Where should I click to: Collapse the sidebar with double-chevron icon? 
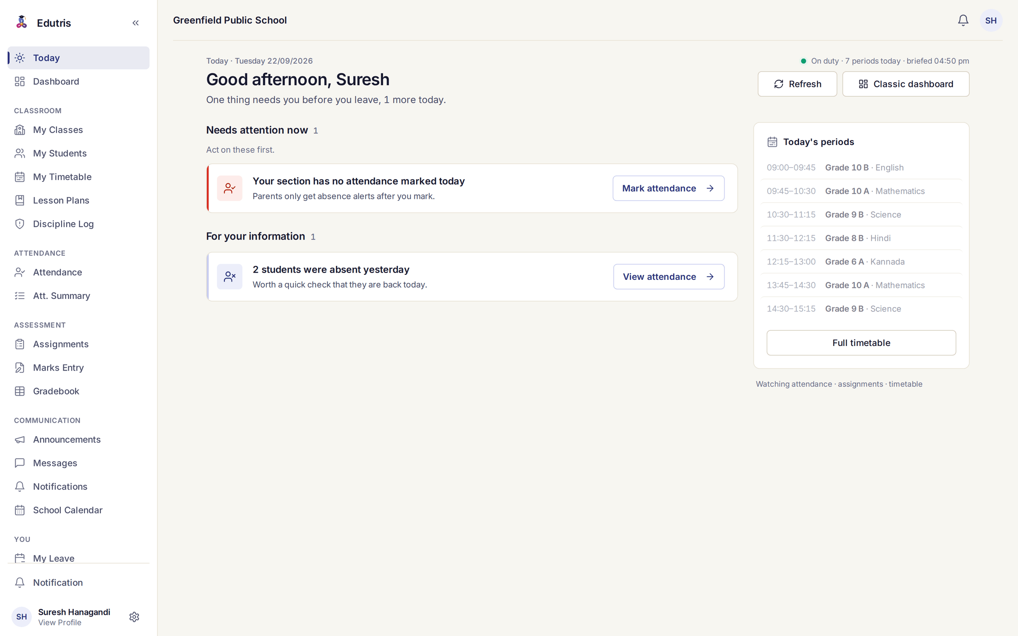(x=135, y=23)
